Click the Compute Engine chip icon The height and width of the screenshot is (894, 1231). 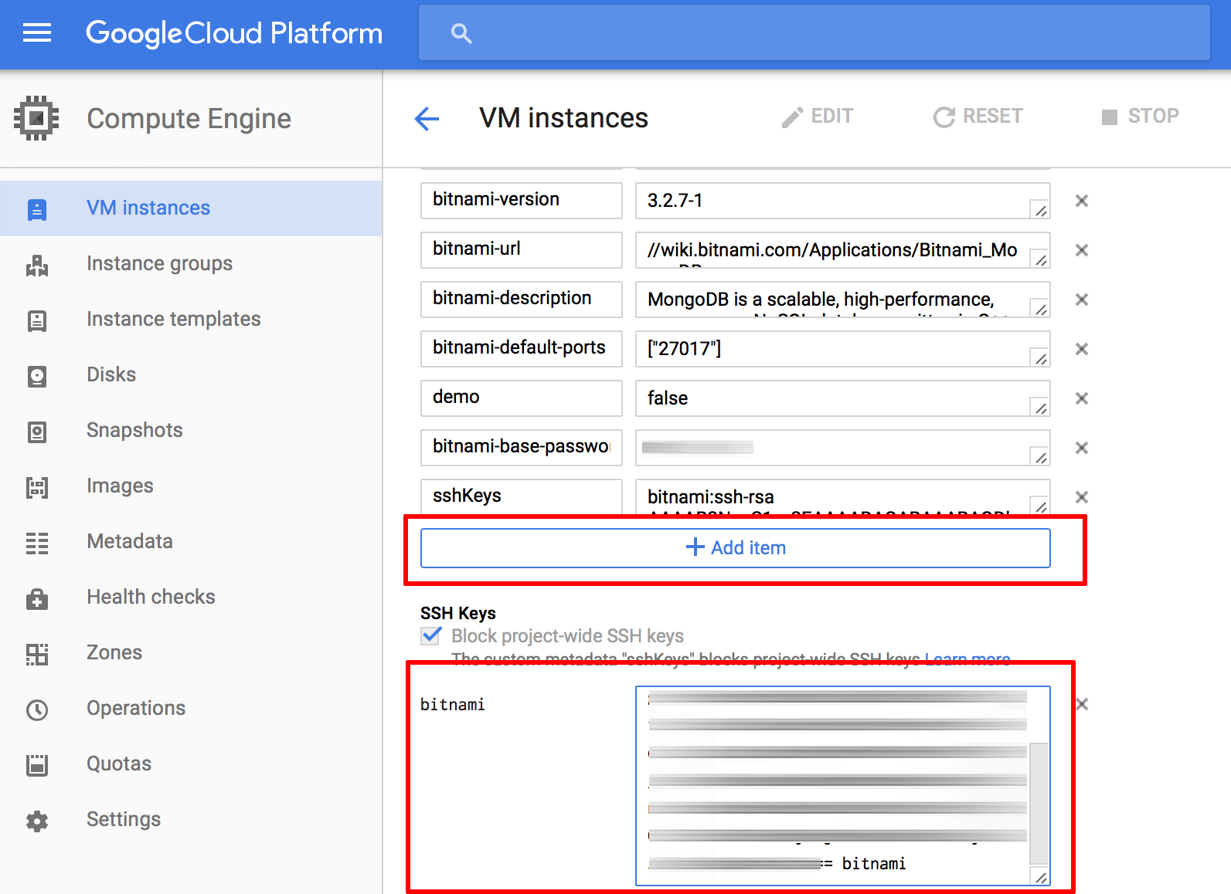36,118
